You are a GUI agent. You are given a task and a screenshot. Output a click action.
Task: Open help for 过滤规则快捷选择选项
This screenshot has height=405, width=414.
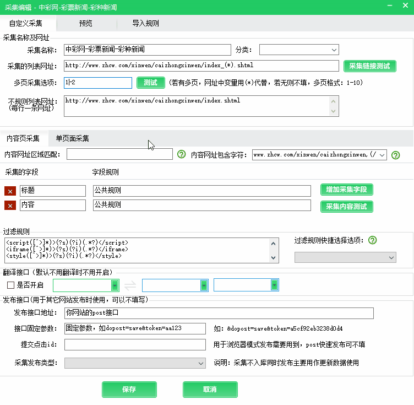click(372, 240)
